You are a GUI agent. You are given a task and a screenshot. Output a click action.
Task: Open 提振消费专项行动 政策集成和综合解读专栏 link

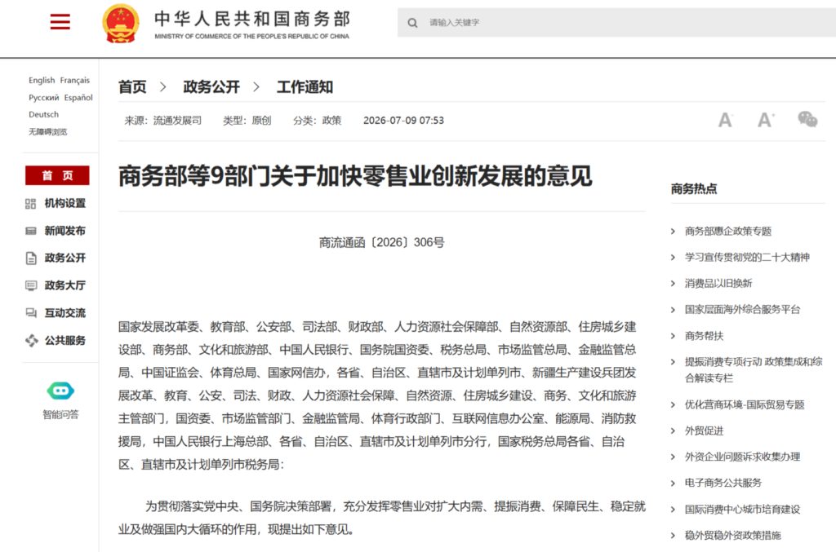(754, 370)
